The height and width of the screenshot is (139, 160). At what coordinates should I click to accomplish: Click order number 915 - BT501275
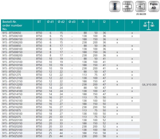pos(12,75)
